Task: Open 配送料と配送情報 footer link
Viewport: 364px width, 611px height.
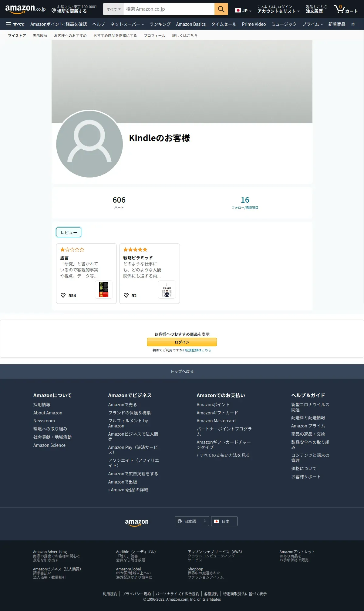Action: 308,418
